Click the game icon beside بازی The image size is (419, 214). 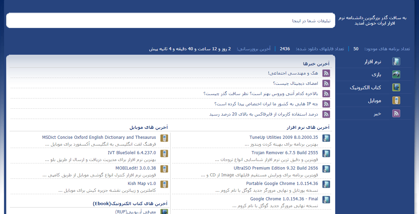pyautogui.click(x=396, y=75)
